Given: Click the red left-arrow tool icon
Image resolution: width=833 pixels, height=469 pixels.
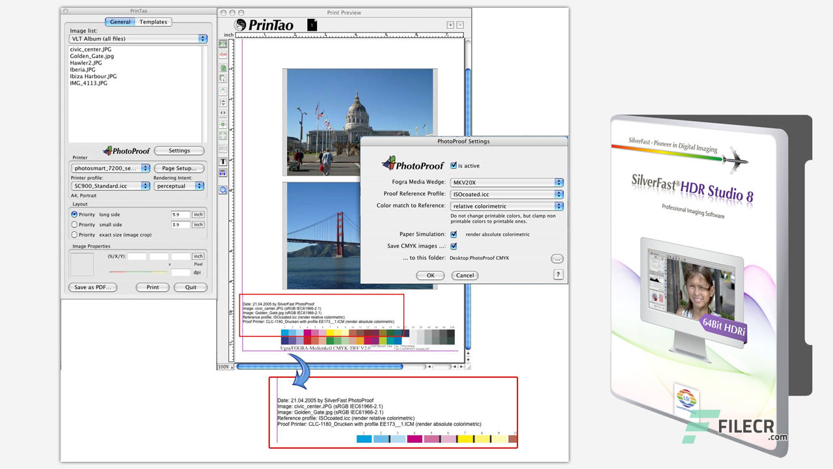Looking at the screenshot, I should [x=223, y=55].
